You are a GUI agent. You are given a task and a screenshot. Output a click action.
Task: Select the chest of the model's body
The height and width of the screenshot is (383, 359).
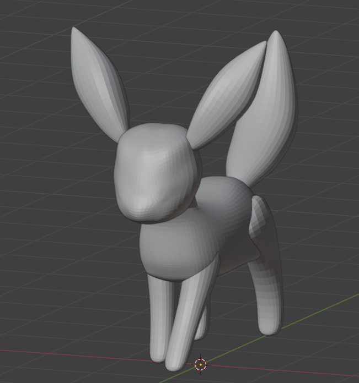coord(171,248)
